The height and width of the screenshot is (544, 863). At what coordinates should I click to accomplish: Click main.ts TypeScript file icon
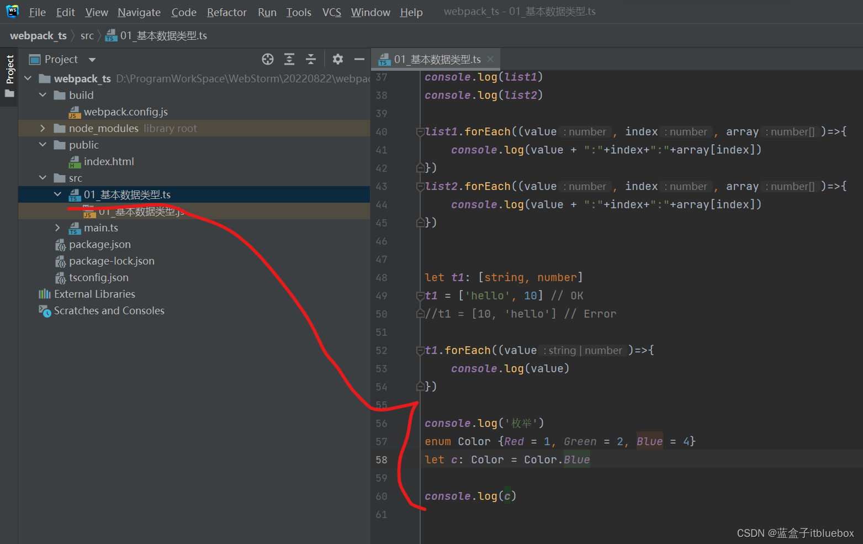click(75, 228)
